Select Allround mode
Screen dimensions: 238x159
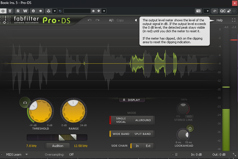[x=143, y=120]
